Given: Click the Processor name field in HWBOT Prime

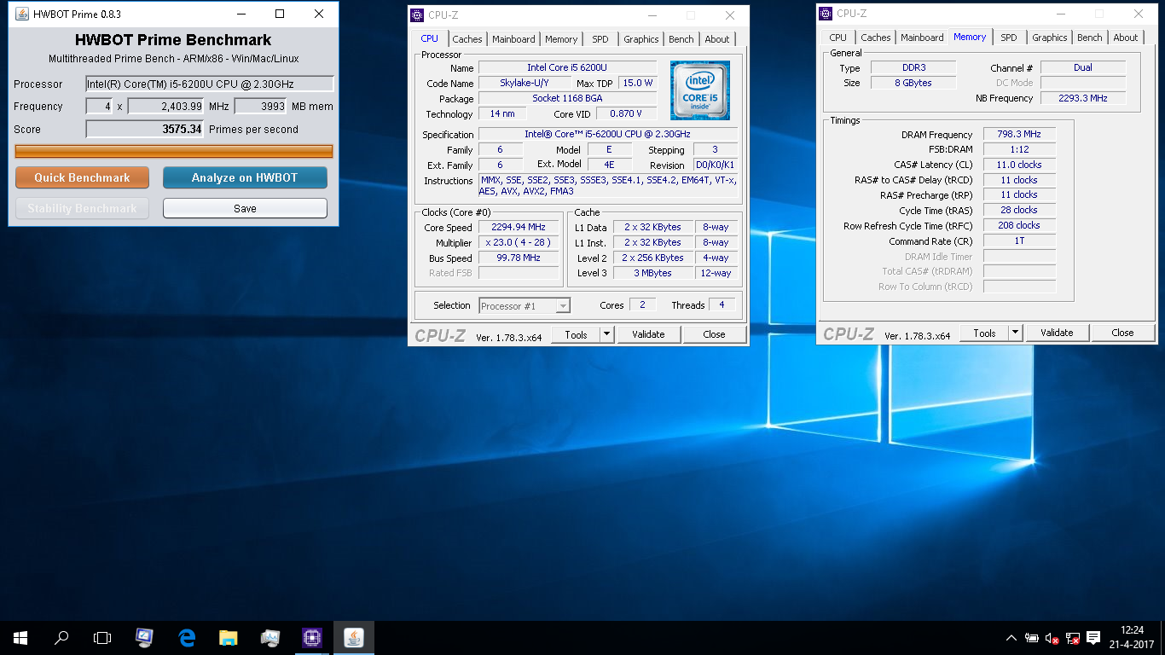Looking at the screenshot, I should (210, 84).
